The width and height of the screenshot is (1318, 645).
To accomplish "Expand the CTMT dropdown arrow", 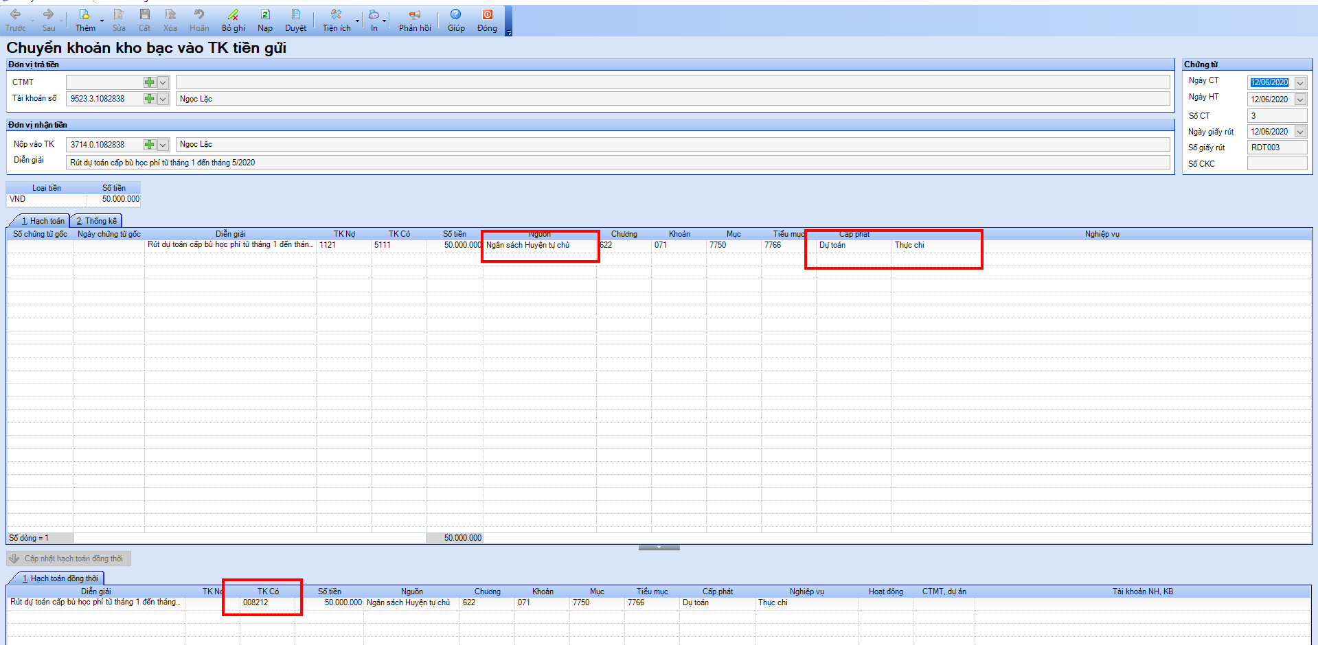I will pyautogui.click(x=163, y=82).
